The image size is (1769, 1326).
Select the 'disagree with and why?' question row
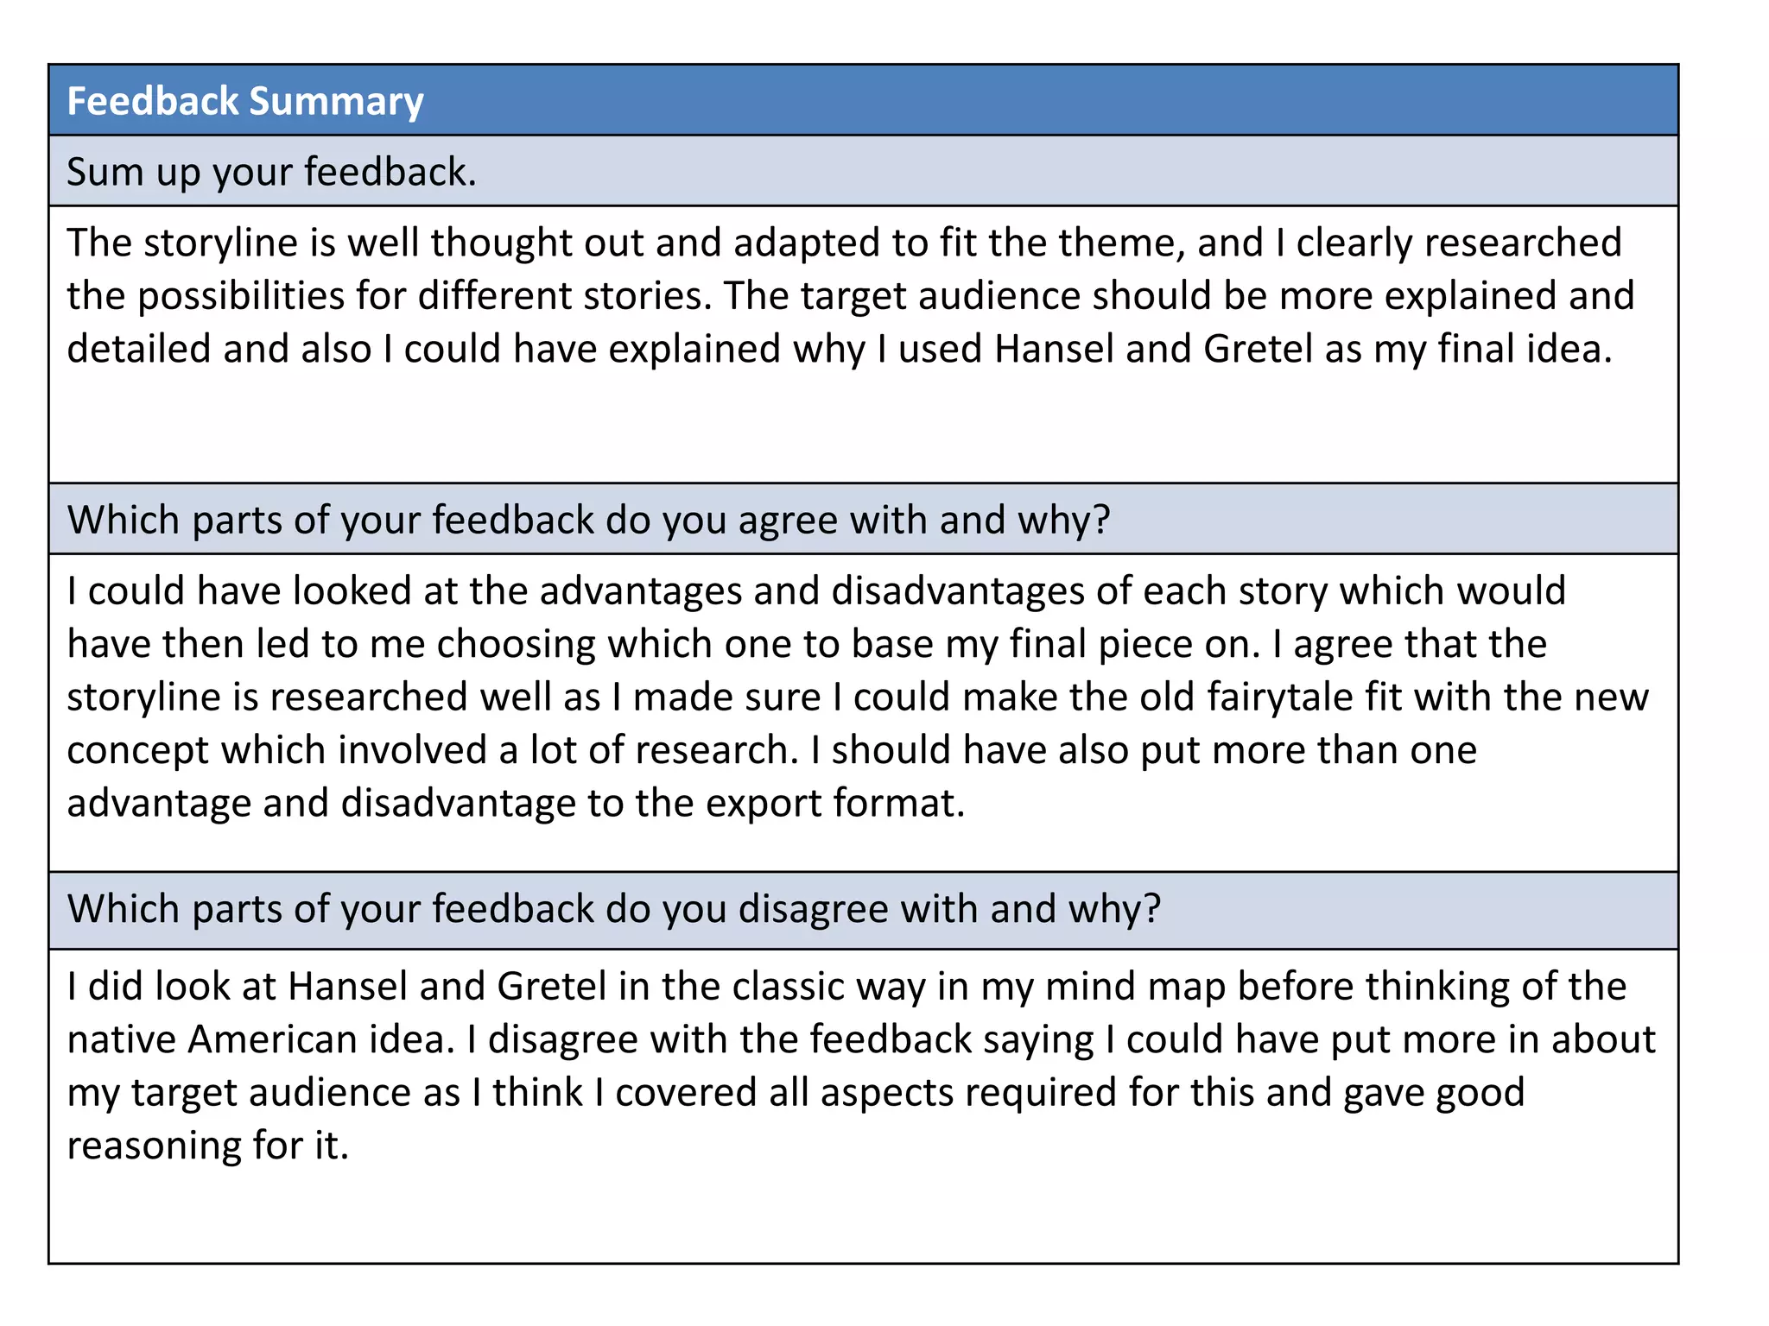[863, 910]
